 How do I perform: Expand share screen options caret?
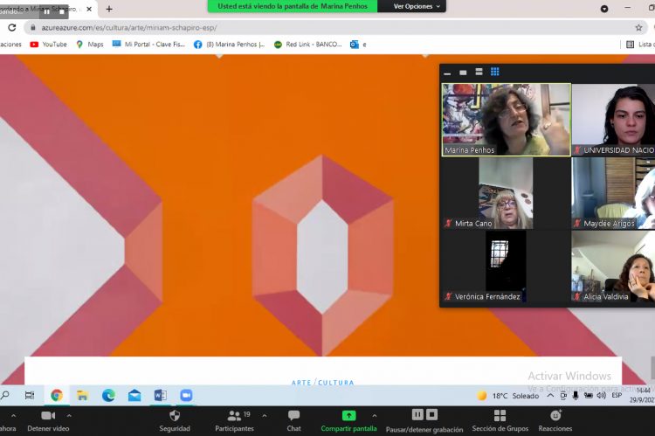pyautogui.click(x=375, y=414)
